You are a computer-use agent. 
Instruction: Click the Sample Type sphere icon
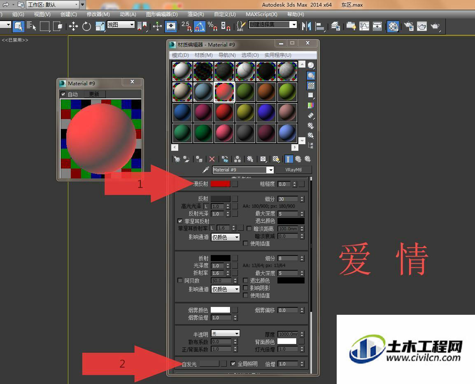(311, 66)
